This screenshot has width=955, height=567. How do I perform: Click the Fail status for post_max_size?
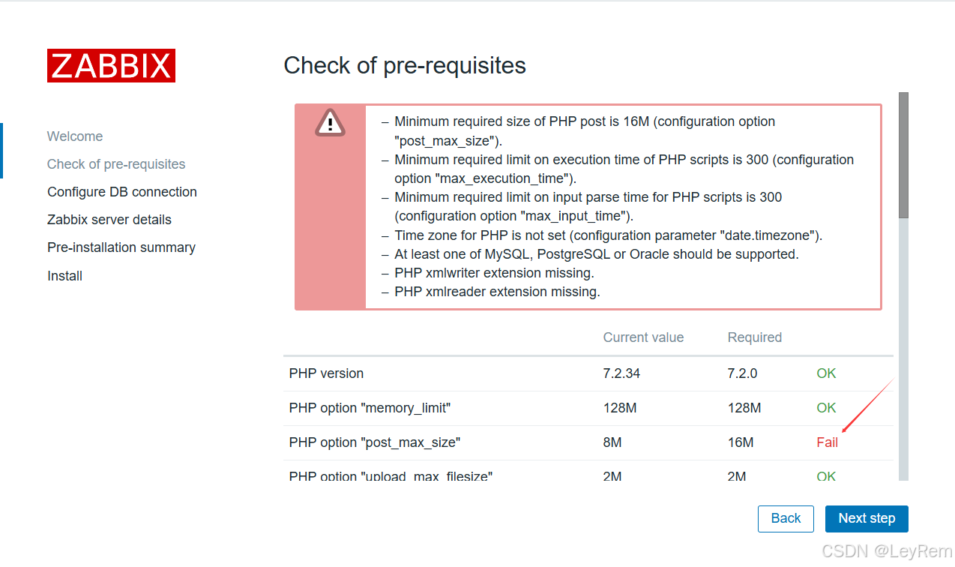828,442
